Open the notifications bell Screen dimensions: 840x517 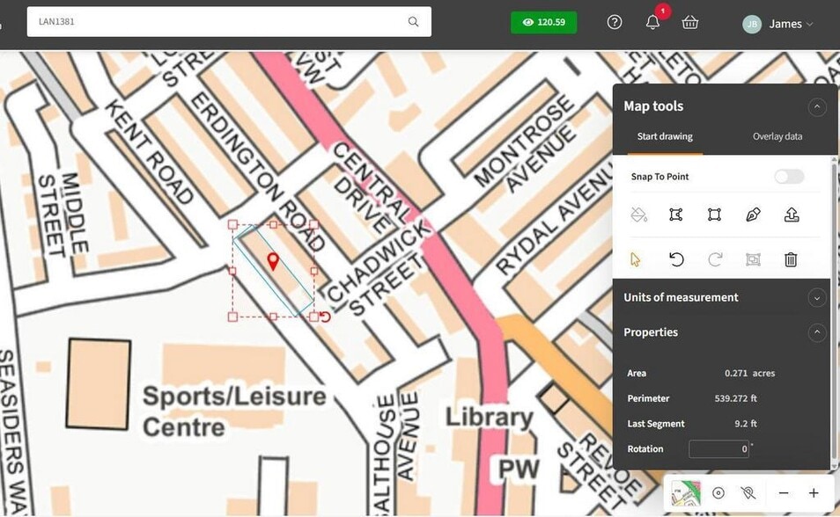(x=652, y=23)
